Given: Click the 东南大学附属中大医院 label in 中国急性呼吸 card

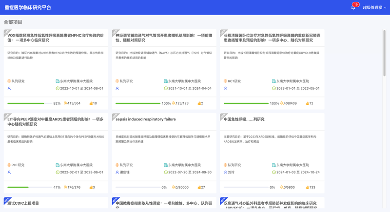Looking at the screenshot, I should pyautogui.click(x=292, y=165).
